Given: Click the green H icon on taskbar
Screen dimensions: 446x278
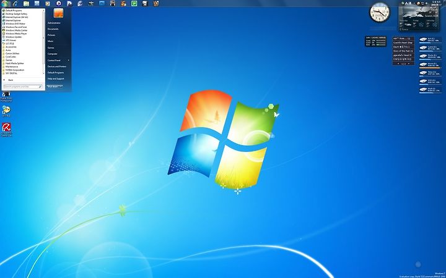Looking at the screenshot, I should click(x=134, y=4).
